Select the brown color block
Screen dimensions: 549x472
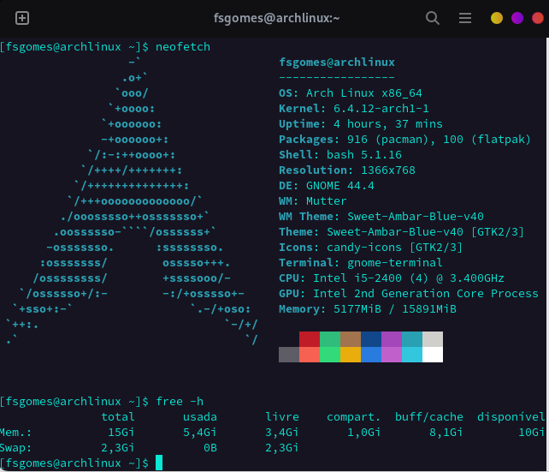point(351,339)
